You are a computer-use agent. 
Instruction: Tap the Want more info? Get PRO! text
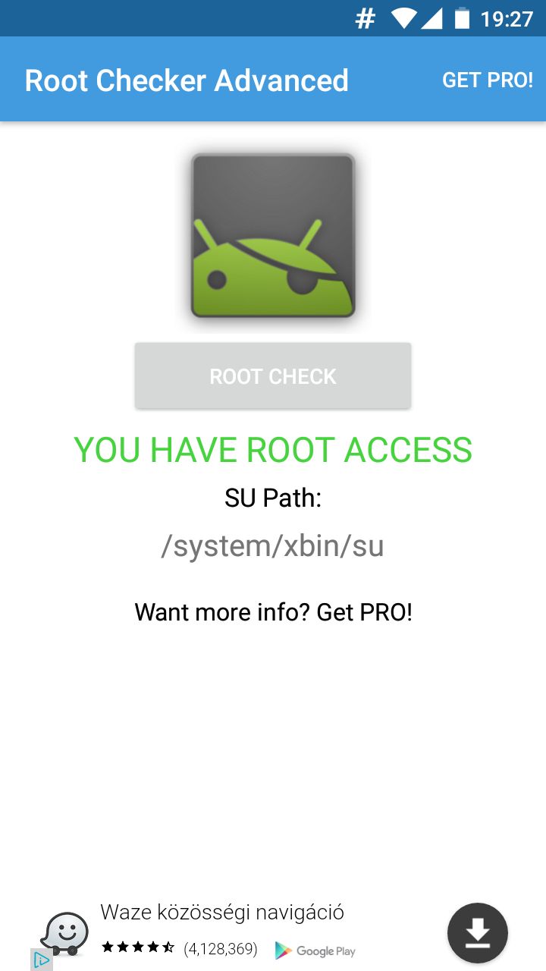click(x=273, y=612)
